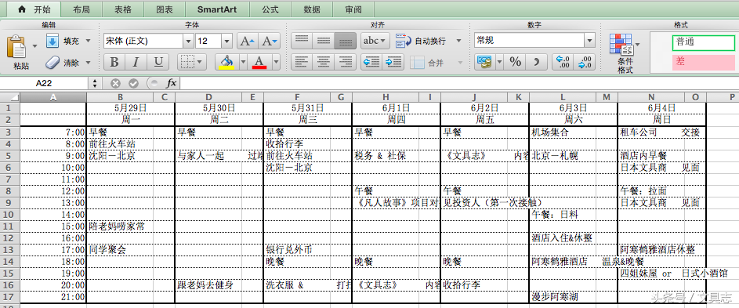The width and height of the screenshot is (739, 308).
Task: Click the Merge (合并) button
Action: pos(427,62)
